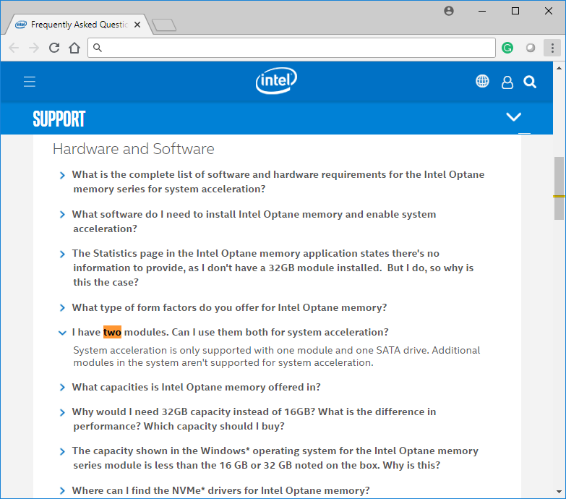566x499 pixels.
Task: Click the browser forward arrow
Action: [34, 48]
